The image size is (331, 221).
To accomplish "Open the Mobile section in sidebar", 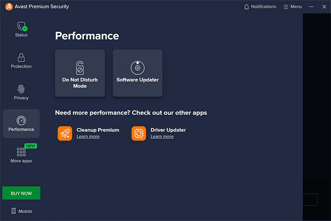I will pos(21,211).
